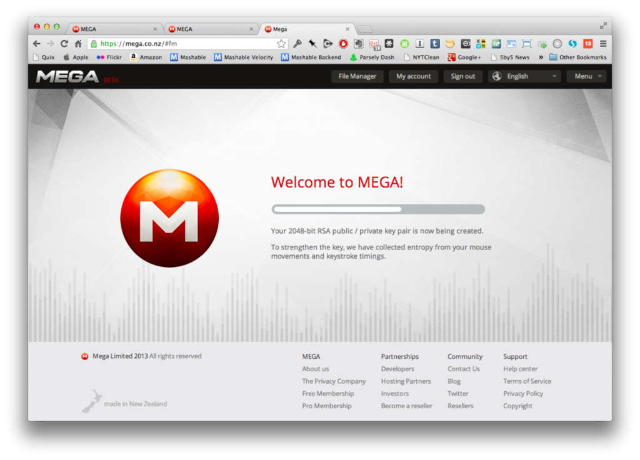
Task: Open the Privacy Policy footer link
Action: coord(523,394)
